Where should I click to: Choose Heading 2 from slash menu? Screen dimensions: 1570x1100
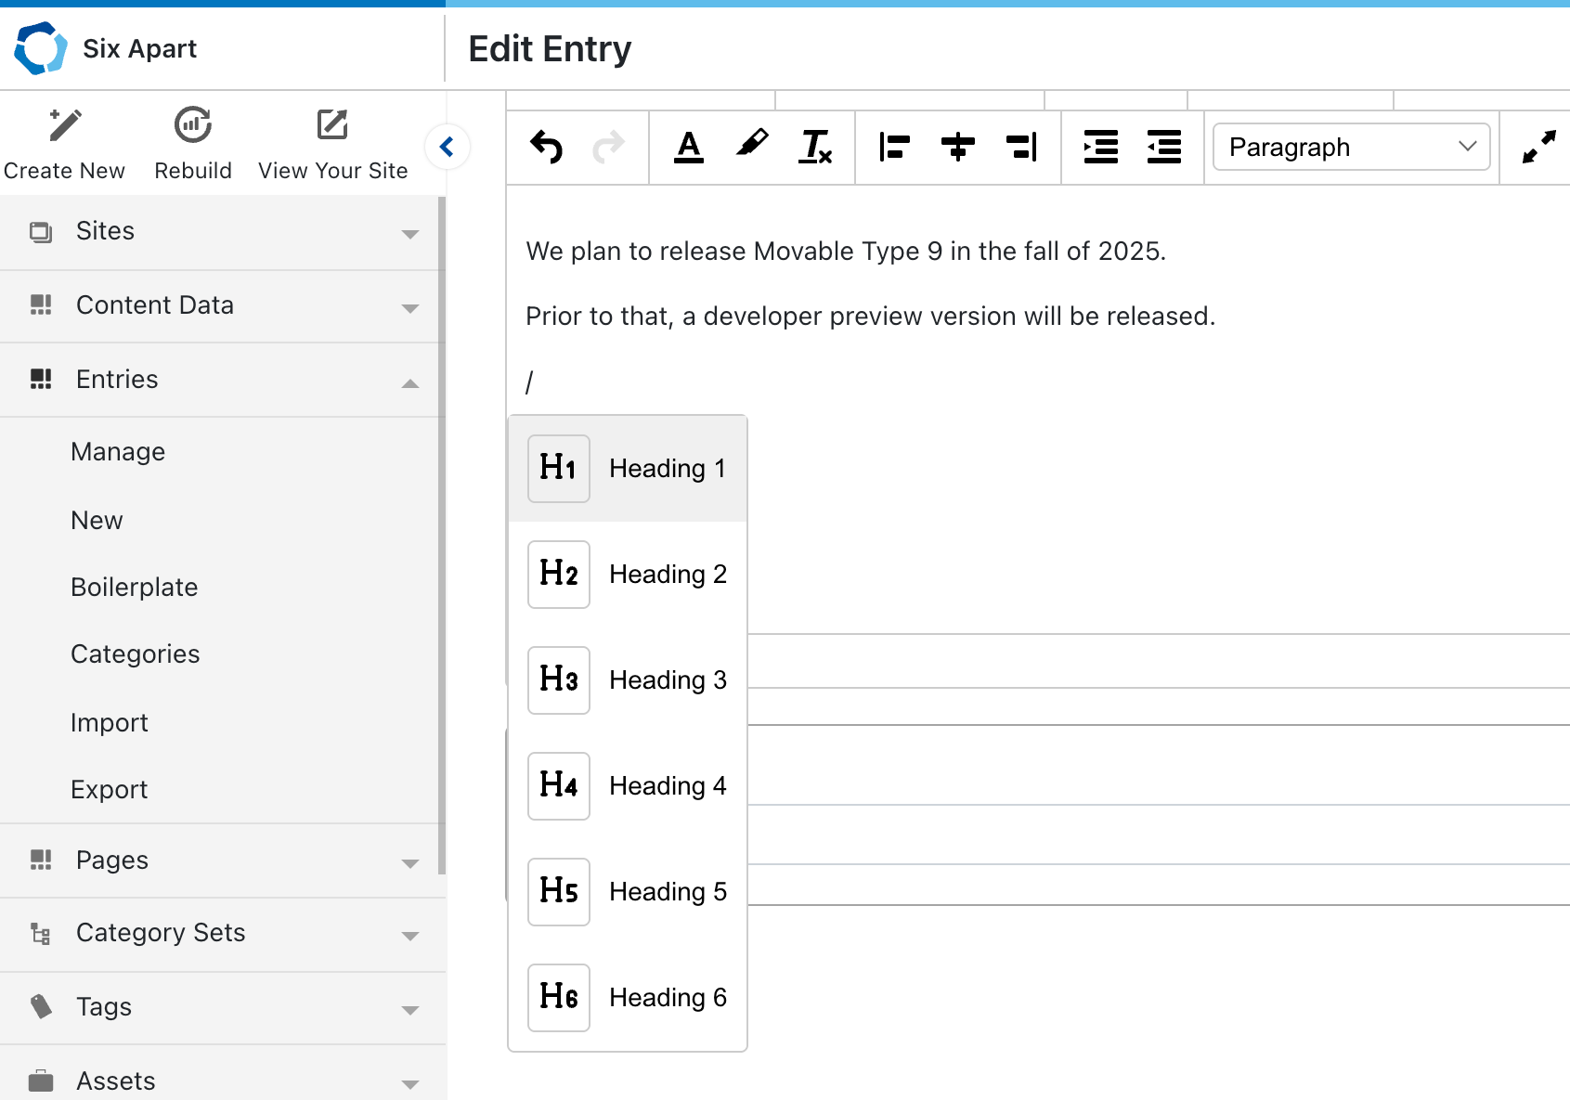point(629,575)
